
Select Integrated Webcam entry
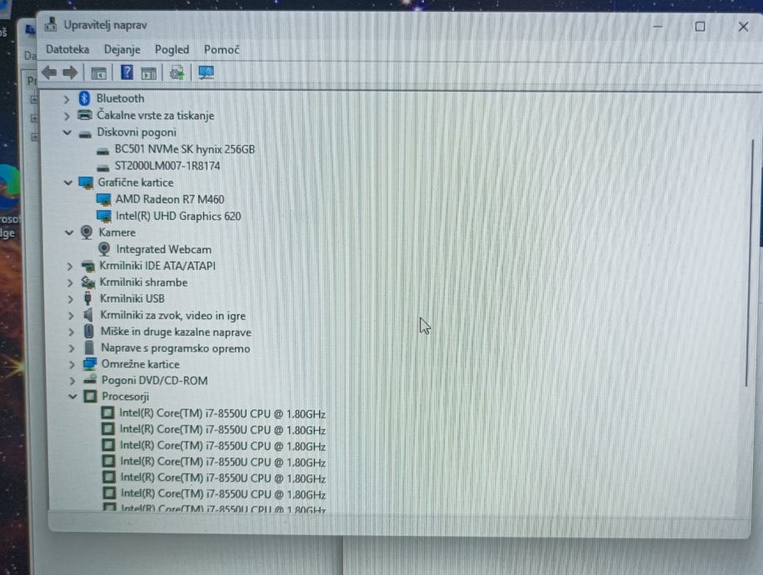point(163,249)
